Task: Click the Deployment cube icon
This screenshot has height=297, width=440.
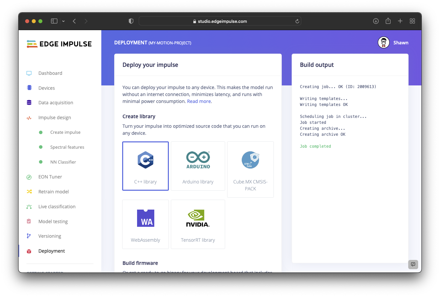Action: pyautogui.click(x=29, y=251)
